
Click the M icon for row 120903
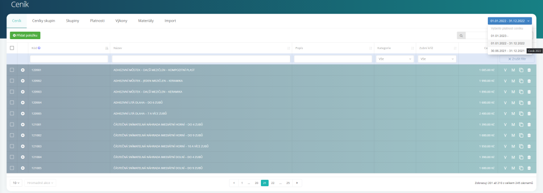(513, 92)
